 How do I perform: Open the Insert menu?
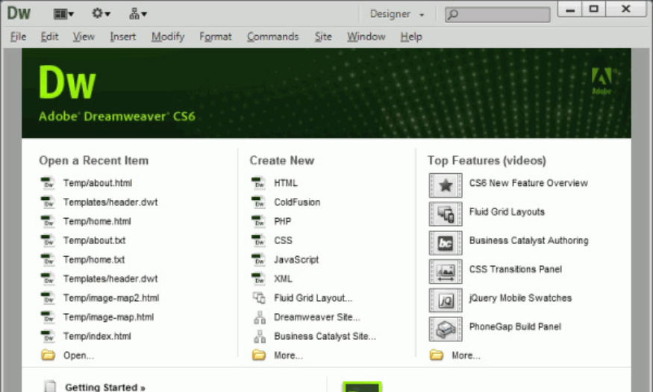point(123,37)
